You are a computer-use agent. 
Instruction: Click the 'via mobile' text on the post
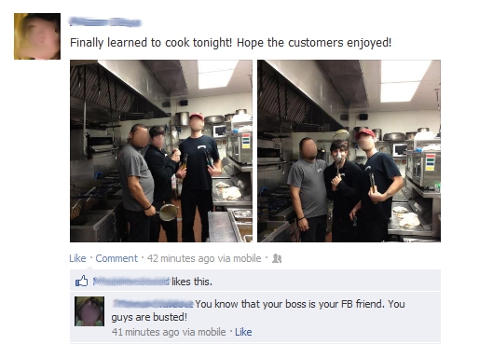(x=240, y=258)
